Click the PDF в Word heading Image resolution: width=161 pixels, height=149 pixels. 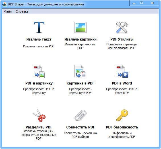pyautogui.click(x=122, y=83)
